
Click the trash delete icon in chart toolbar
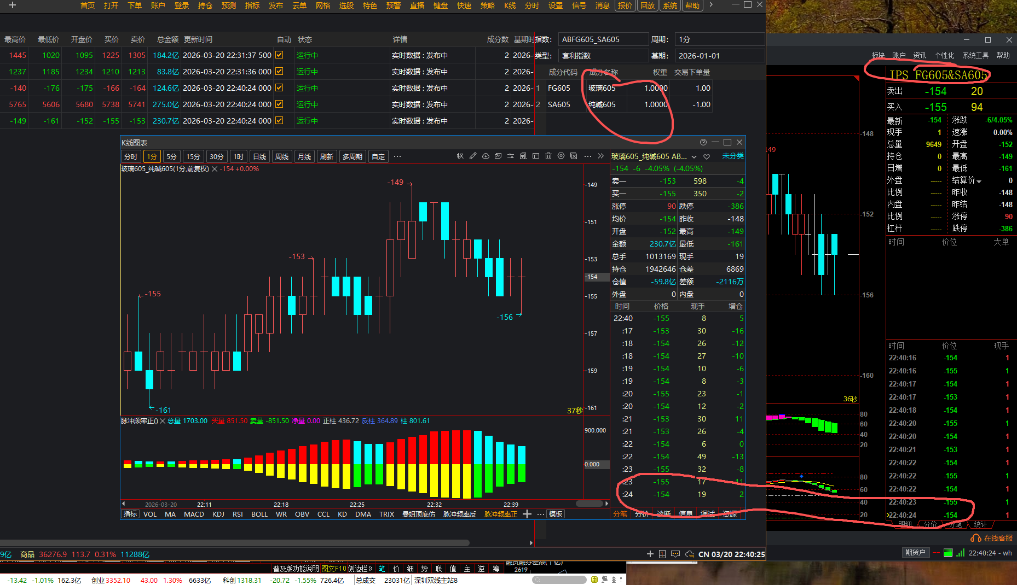click(548, 156)
